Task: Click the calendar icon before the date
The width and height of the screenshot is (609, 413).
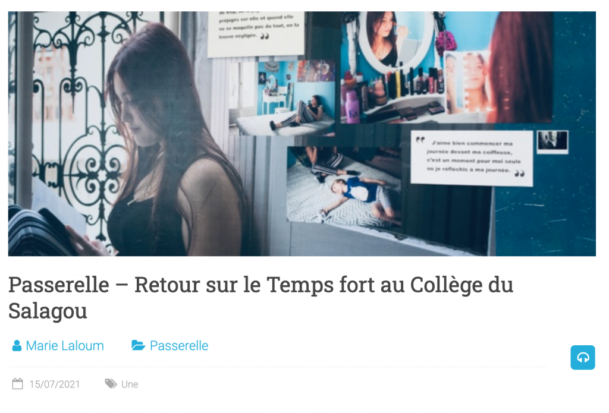Action: click(x=17, y=384)
